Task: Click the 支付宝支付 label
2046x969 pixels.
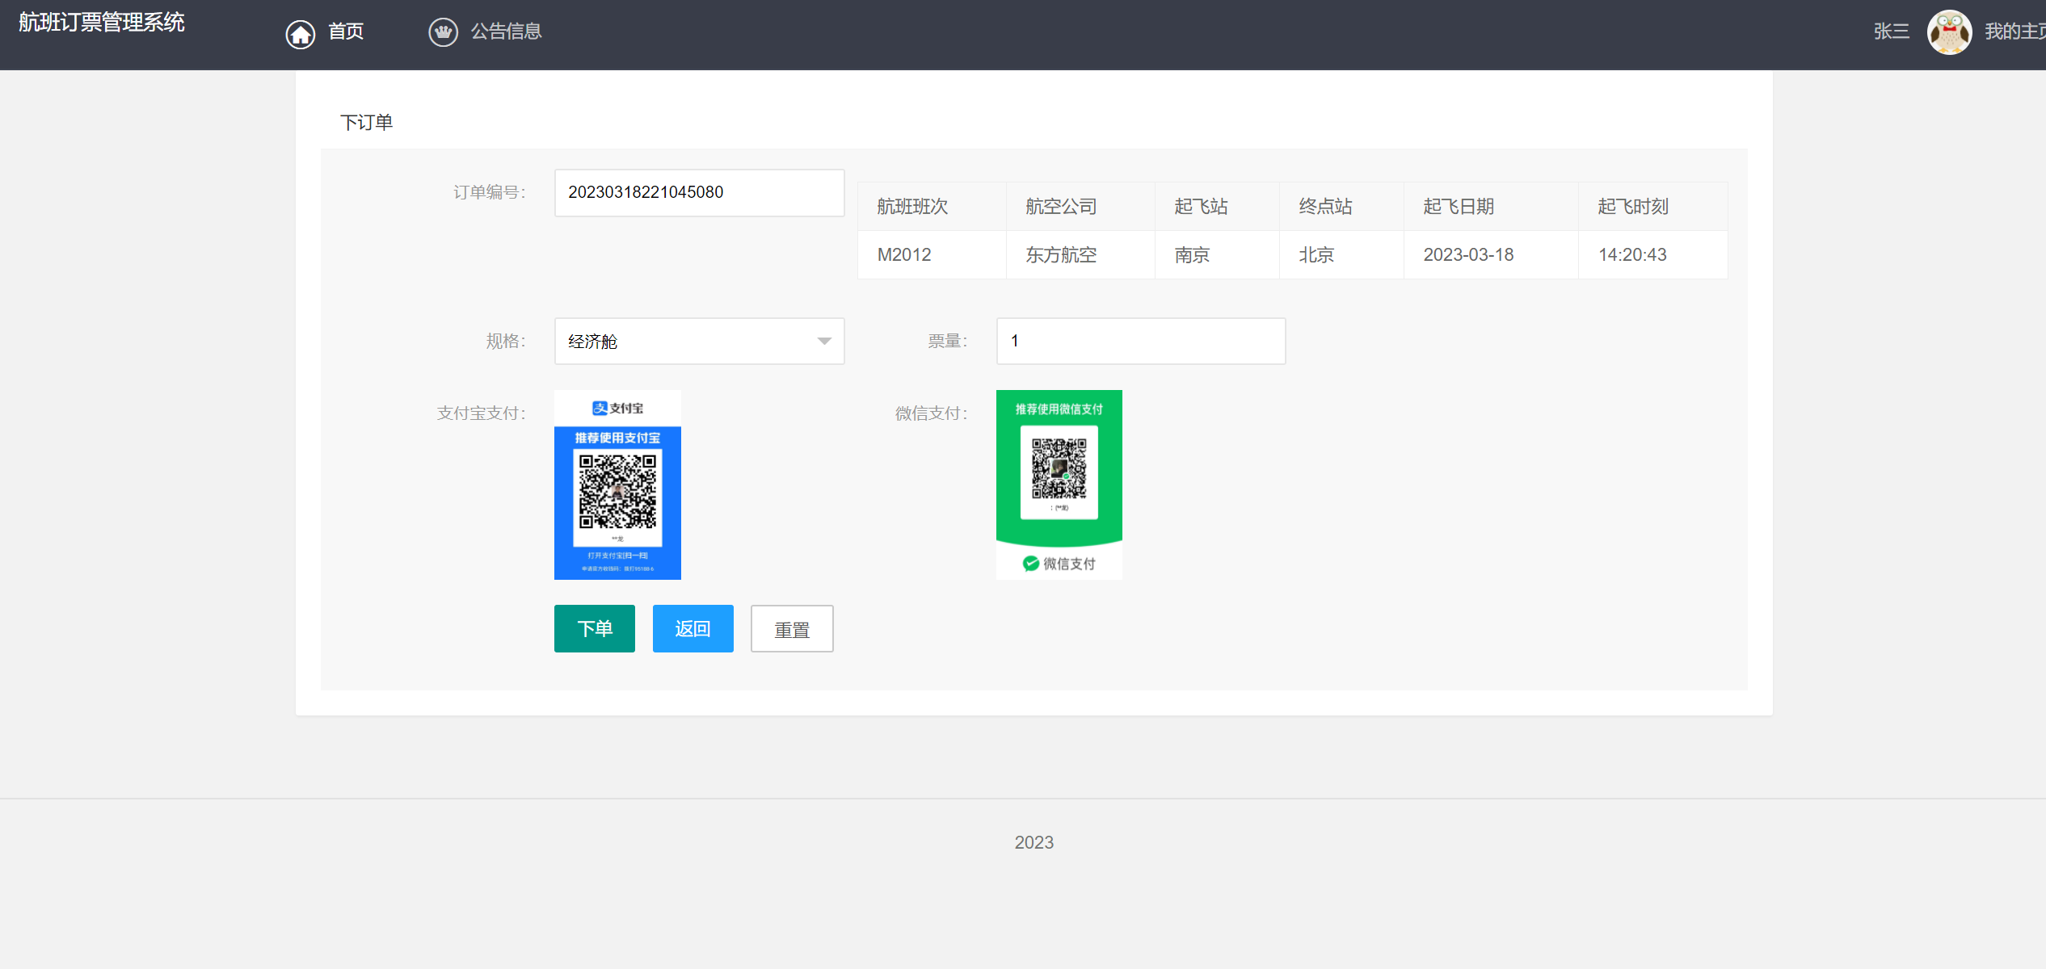Action: [x=482, y=413]
